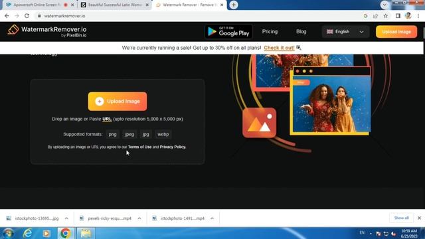The image size is (425, 239).
Task: Open the side panel icon
Action: point(398,16)
